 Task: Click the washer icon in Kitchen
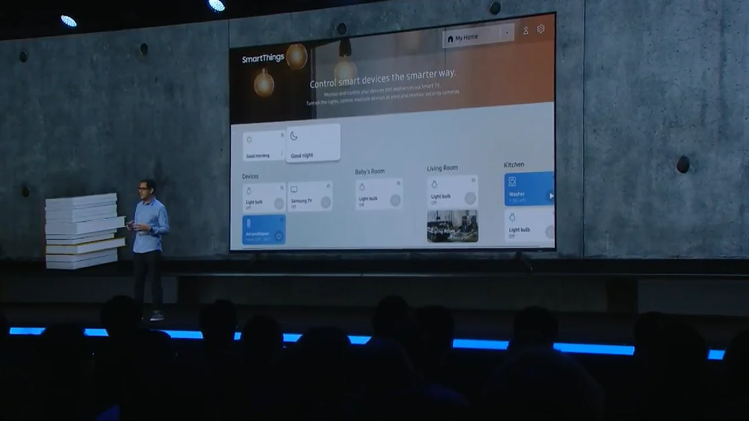[512, 181]
